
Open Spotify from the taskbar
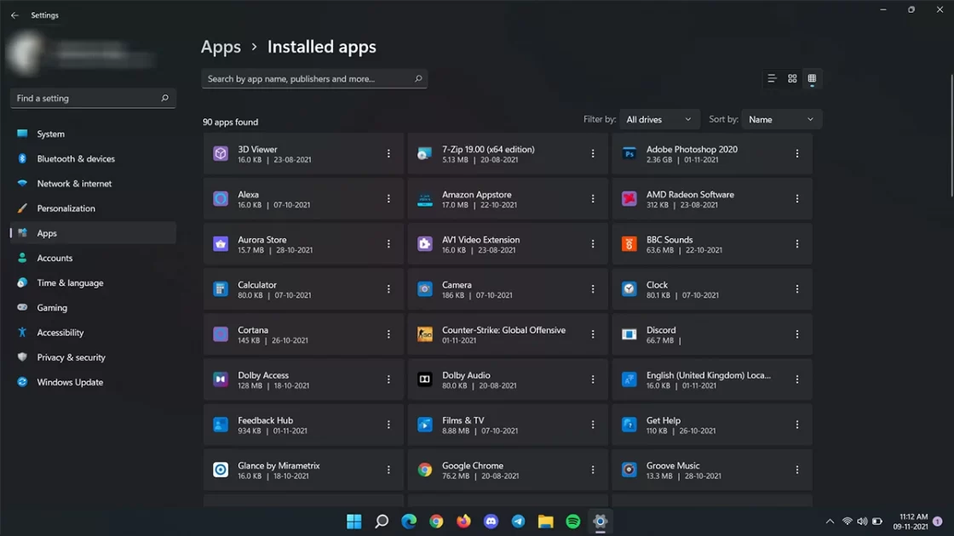573,522
